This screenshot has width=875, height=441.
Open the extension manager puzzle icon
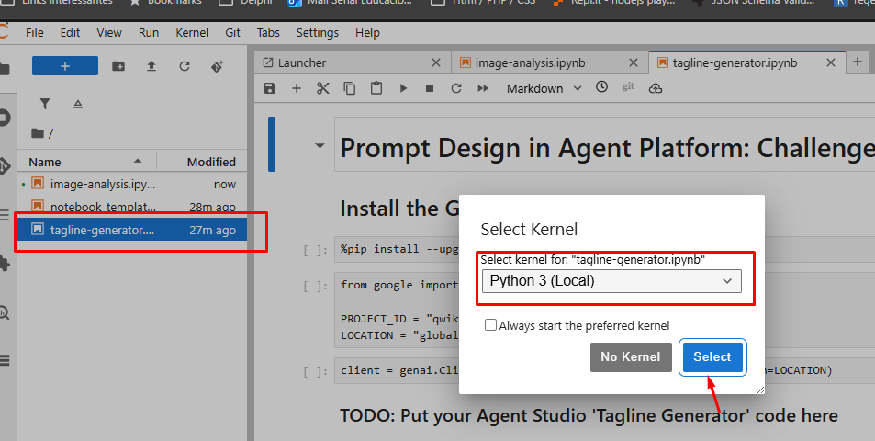click(x=5, y=263)
